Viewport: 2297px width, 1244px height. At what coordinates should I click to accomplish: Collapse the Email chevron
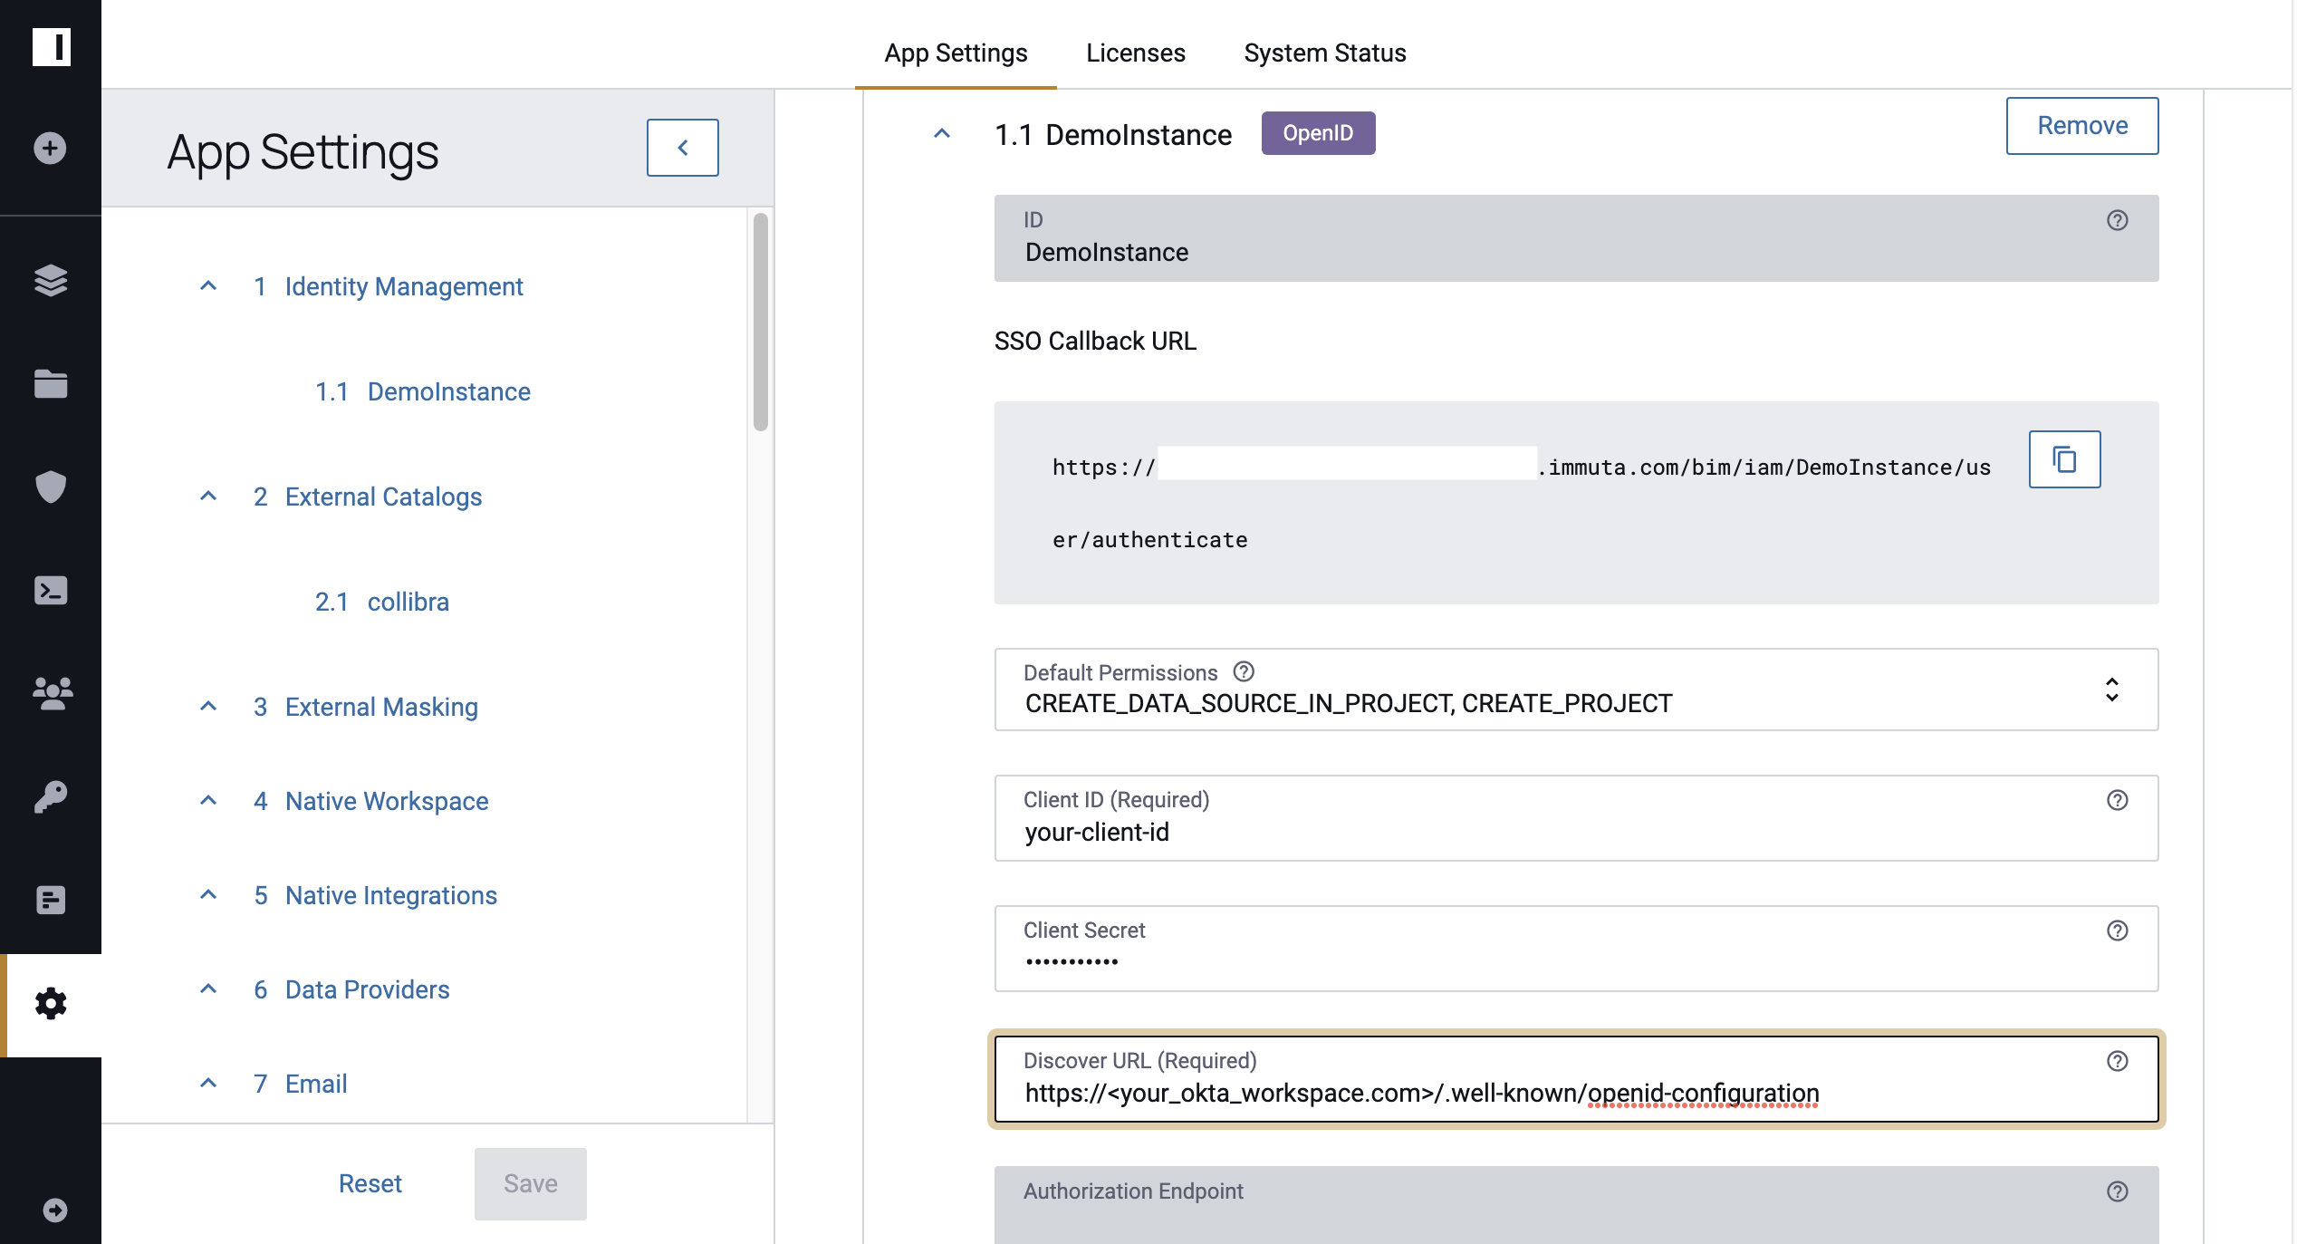coord(208,1084)
